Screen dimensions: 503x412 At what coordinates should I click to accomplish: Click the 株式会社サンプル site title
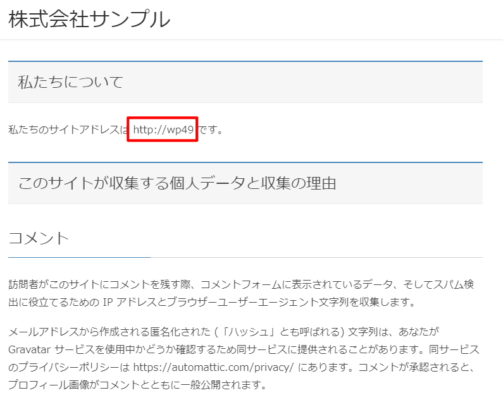(89, 20)
